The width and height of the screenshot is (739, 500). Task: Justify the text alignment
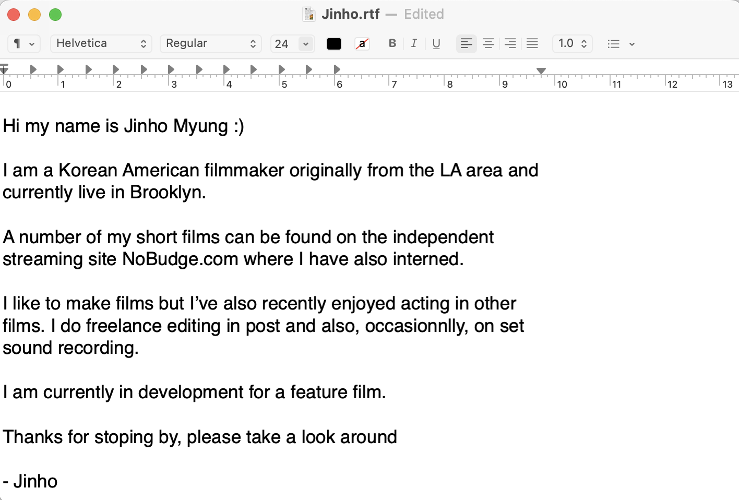tap(532, 43)
